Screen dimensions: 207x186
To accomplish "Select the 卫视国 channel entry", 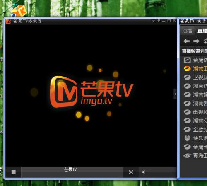I will (x=195, y=77).
